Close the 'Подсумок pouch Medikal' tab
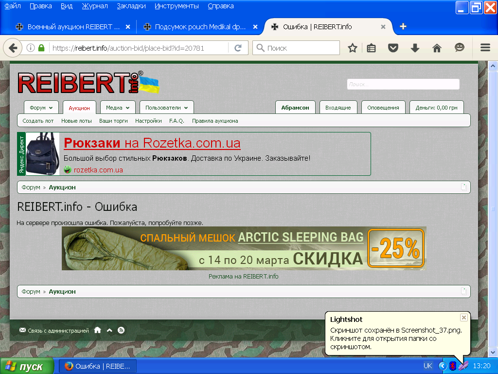Viewport: 498px width, 374px height. (x=255, y=27)
